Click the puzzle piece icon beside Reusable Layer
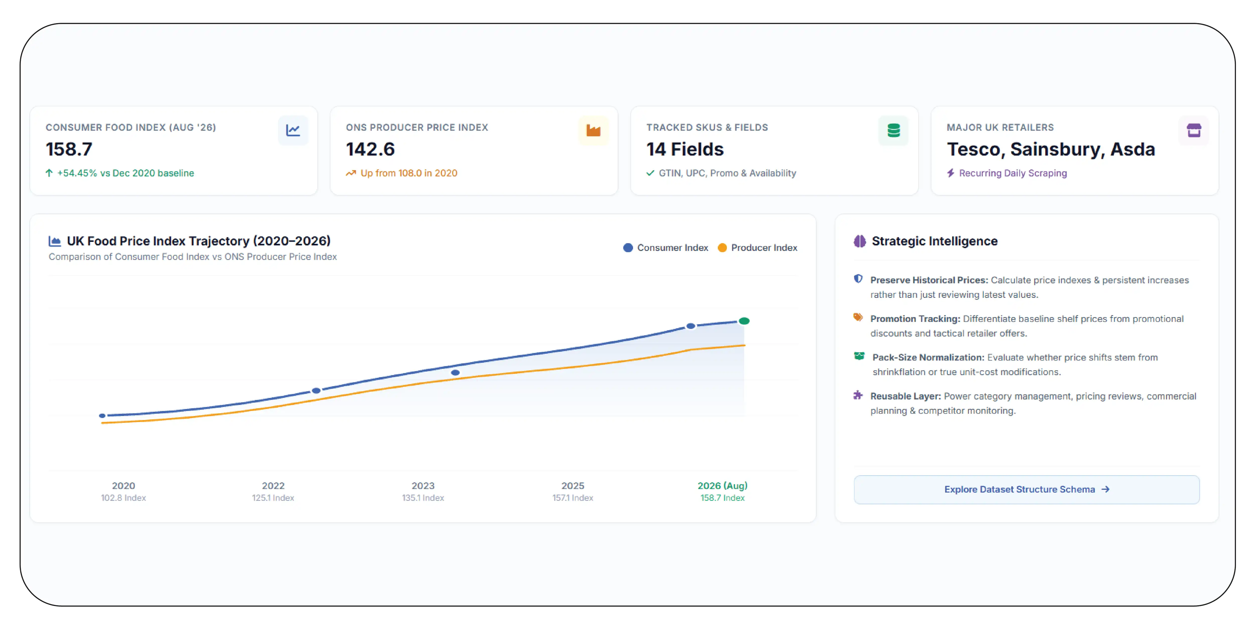The width and height of the screenshot is (1253, 622). (858, 395)
